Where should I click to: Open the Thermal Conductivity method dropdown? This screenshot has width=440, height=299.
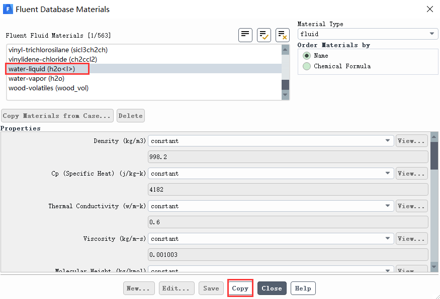[271, 206]
